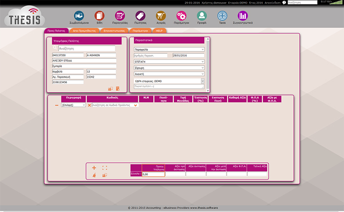
Task: Open the Είδη items icon
Action: pos(99,16)
